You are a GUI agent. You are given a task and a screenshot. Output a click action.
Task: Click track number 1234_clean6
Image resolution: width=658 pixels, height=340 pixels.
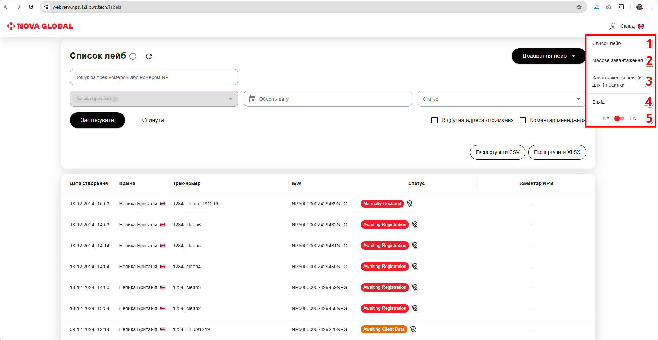[x=187, y=225]
